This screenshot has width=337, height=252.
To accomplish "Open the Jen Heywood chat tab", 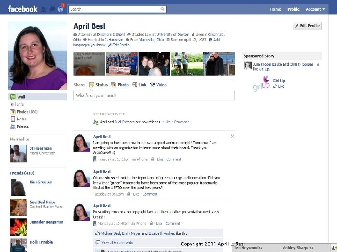I will click(256, 248).
